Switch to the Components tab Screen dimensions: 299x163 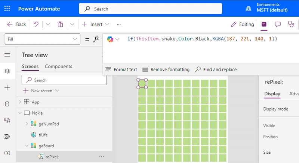[x=59, y=67]
